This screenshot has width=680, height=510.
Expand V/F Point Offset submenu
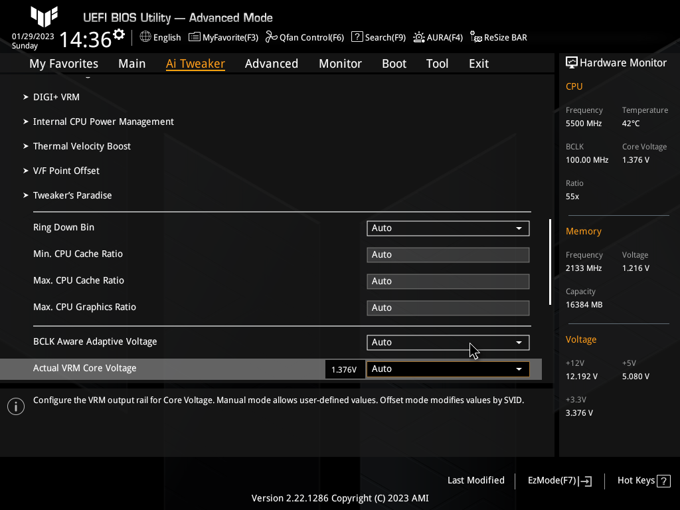pyautogui.click(x=66, y=171)
